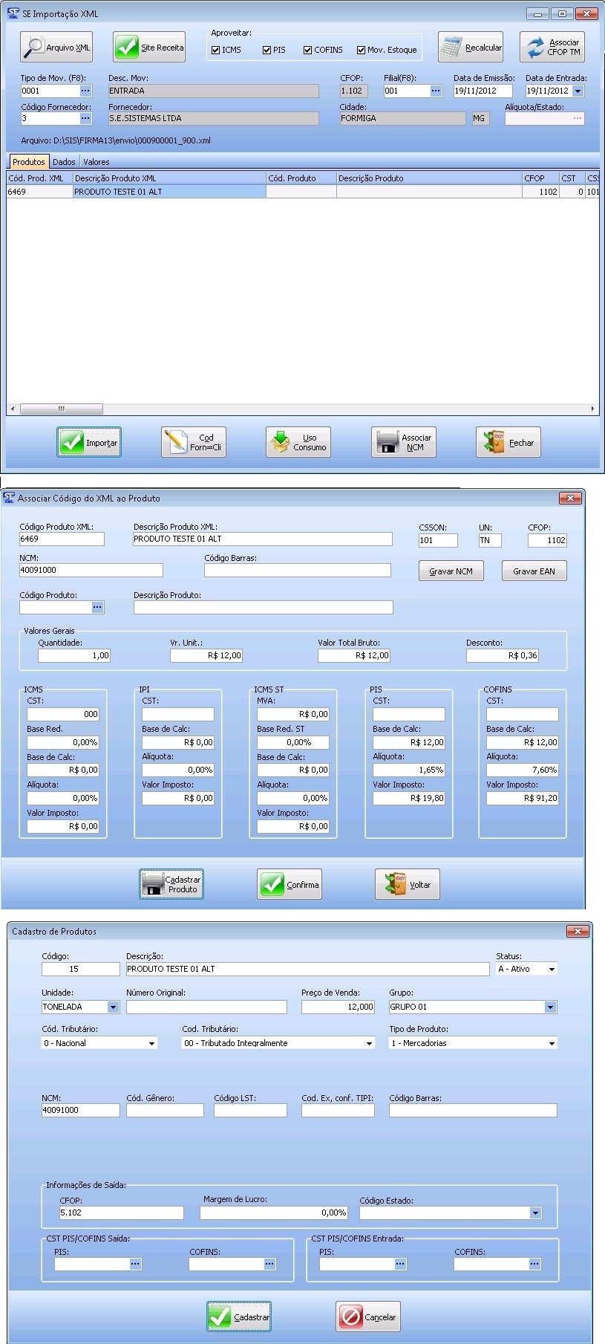Disable the Mov. Estoque checkbox
The image size is (605, 1344).
click(x=361, y=50)
